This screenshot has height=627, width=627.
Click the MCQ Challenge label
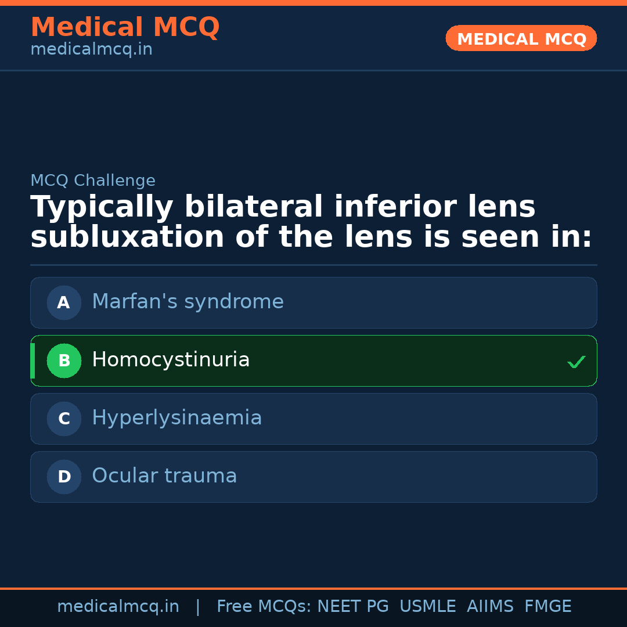pos(93,181)
